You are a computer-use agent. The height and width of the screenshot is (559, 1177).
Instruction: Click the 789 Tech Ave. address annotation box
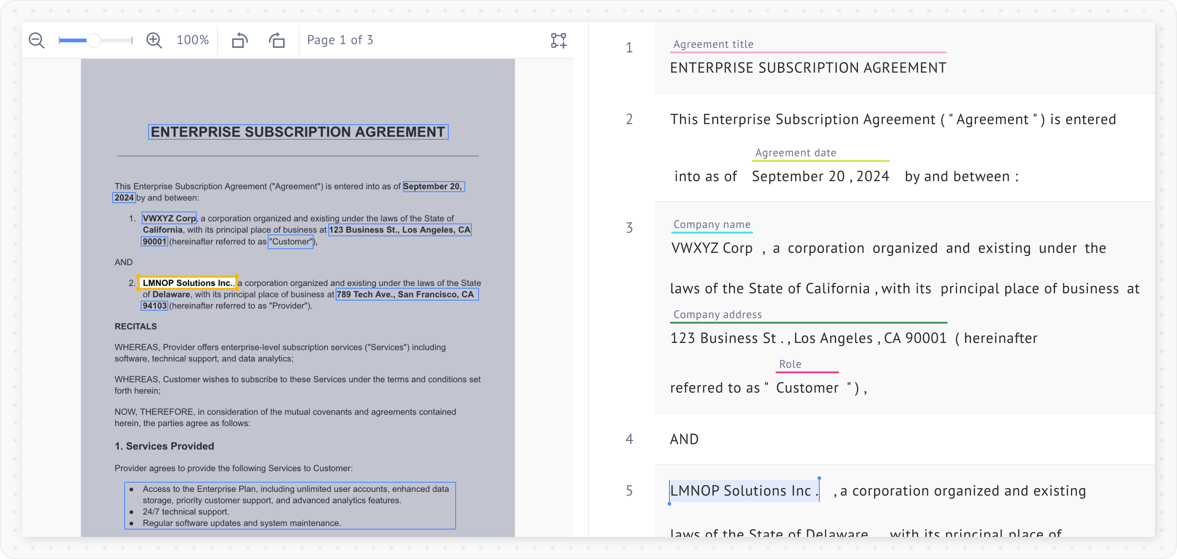[x=407, y=294]
